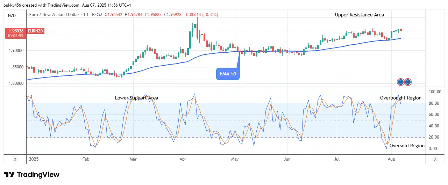Select the Oversold Region annotation

click(407, 146)
